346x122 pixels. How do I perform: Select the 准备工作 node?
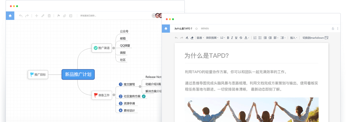coord(101,95)
